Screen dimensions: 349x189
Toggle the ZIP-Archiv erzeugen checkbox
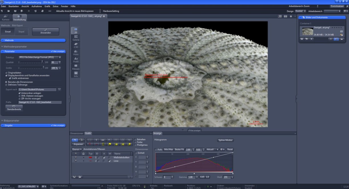click(x=19, y=98)
